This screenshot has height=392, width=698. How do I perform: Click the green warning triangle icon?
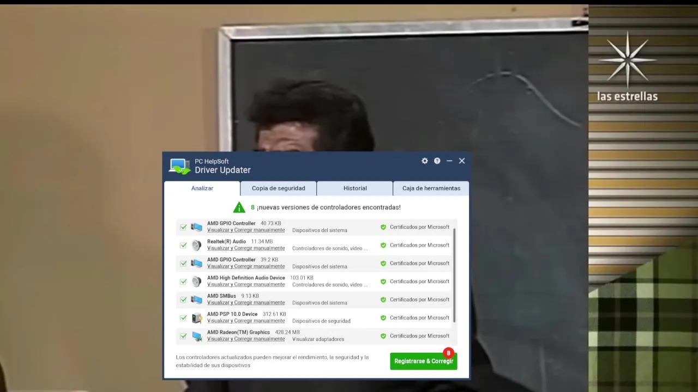(239, 207)
